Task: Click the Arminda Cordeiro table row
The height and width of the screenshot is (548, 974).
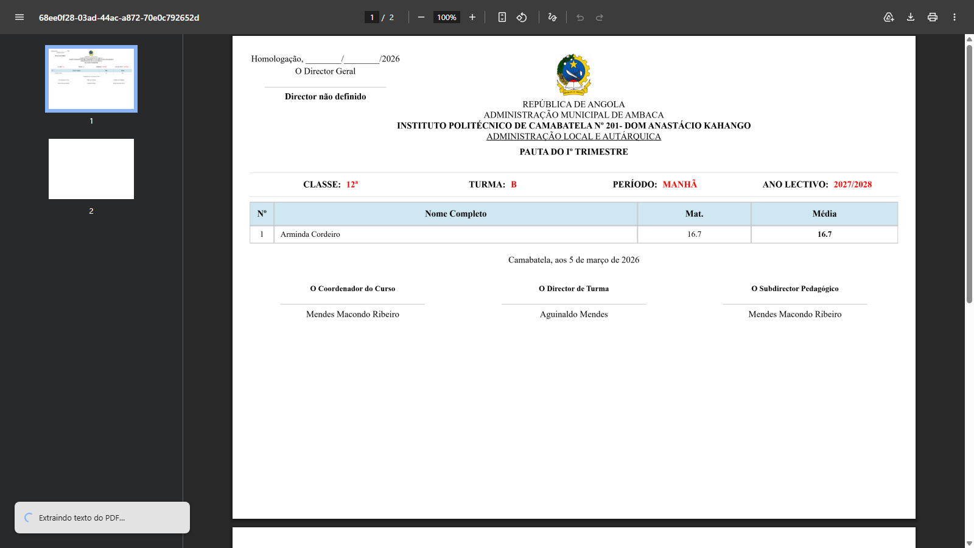Action: click(455, 234)
